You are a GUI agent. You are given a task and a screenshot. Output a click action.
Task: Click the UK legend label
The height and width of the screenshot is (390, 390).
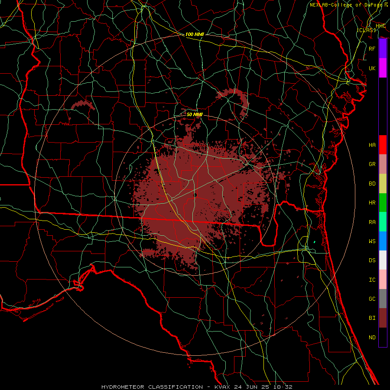pyautogui.click(x=372, y=68)
